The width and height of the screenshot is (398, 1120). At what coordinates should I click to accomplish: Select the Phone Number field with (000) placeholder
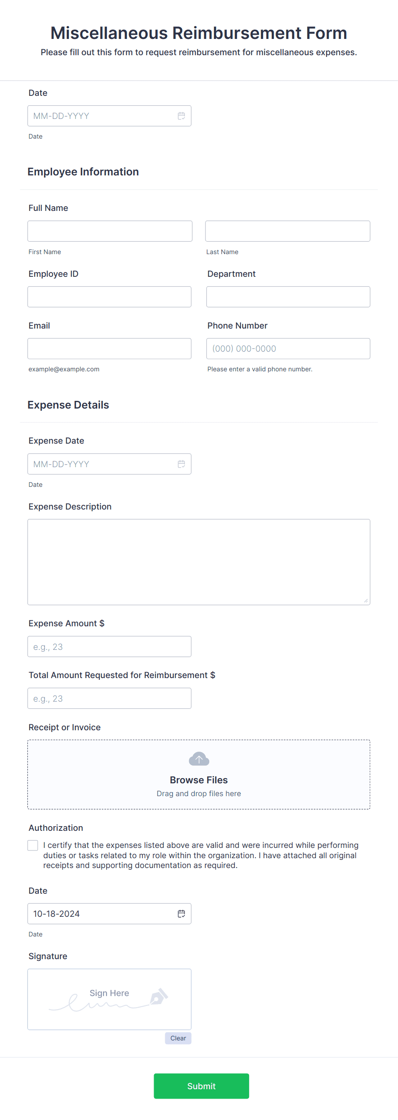click(x=288, y=348)
